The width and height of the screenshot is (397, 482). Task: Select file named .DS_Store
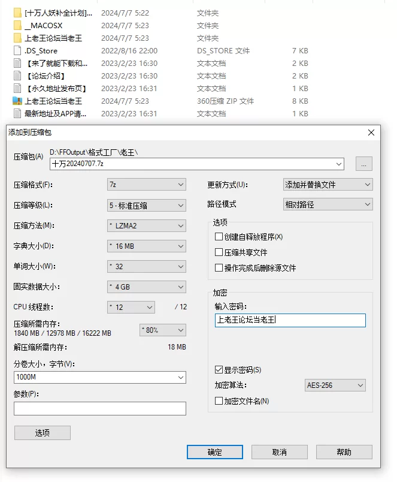[x=41, y=51]
